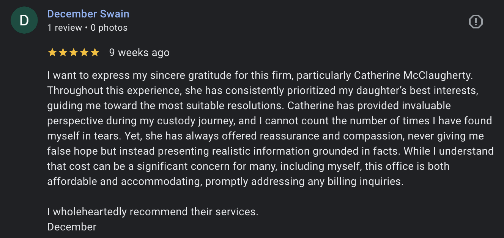This screenshot has width=504, height=238.
Task: Click the first yellow rating star
Action: click(x=52, y=53)
